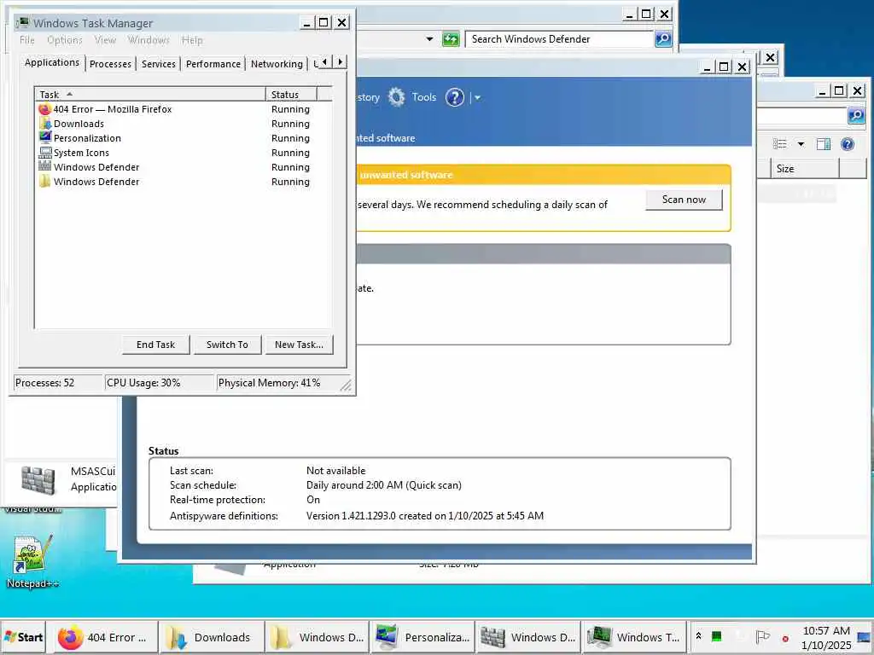Expand the view options dropdown arrow in the right Explorer window
Screen dimensions: 874x655
click(801, 144)
